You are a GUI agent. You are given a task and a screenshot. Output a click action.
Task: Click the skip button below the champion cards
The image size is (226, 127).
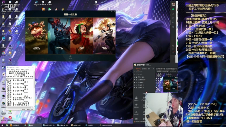coord(70,57)
